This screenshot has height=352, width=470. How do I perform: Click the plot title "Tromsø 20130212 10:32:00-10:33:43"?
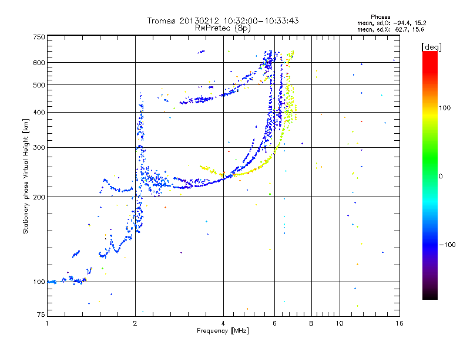coord(223,21)
